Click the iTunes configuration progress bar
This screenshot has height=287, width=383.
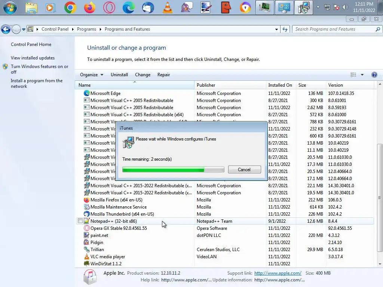(173, 169)
